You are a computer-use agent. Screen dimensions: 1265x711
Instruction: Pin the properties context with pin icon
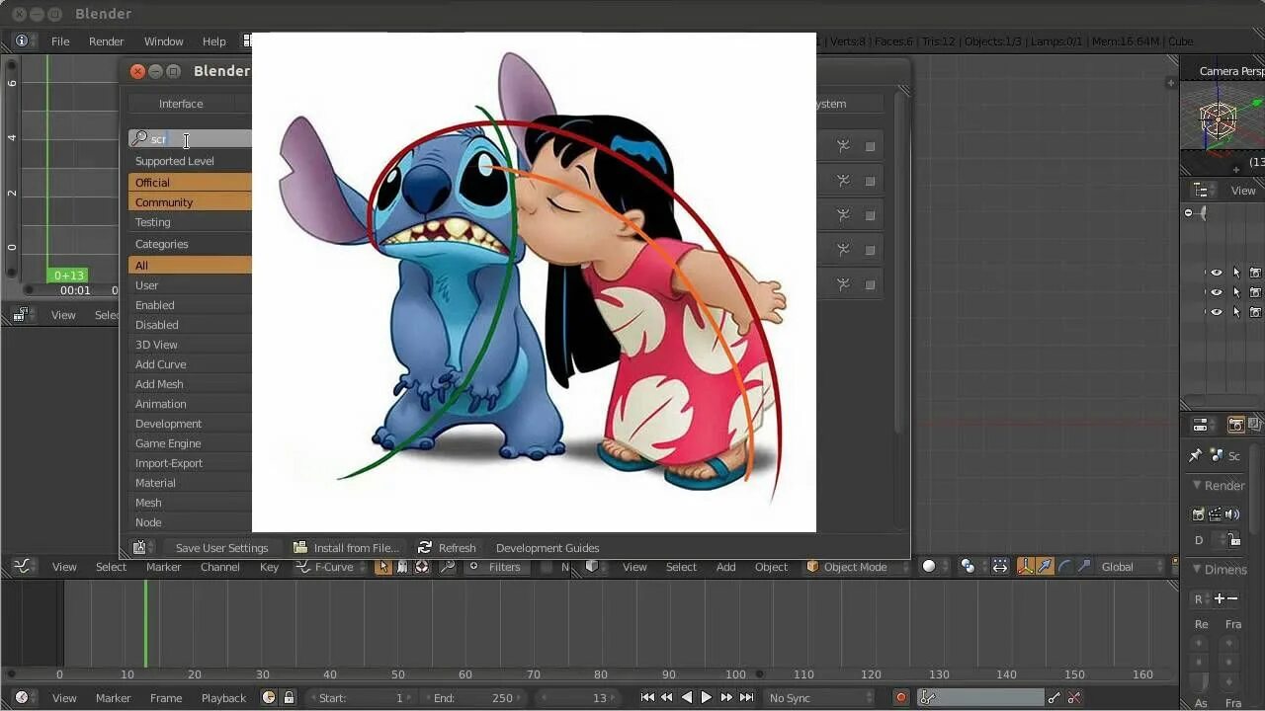[1195, 455]
